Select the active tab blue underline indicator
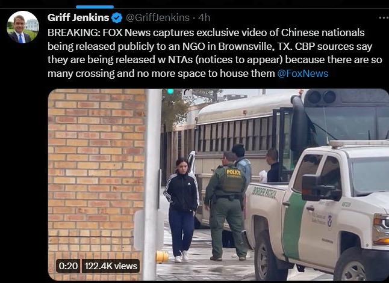This screenshot has width=389, height=283. coord(95,7)
